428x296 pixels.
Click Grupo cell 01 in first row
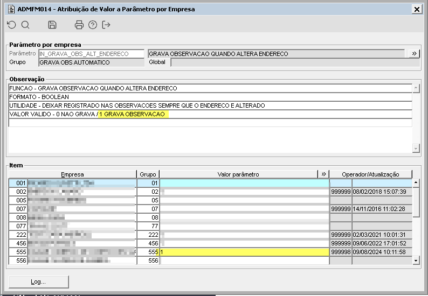[148, 183]
